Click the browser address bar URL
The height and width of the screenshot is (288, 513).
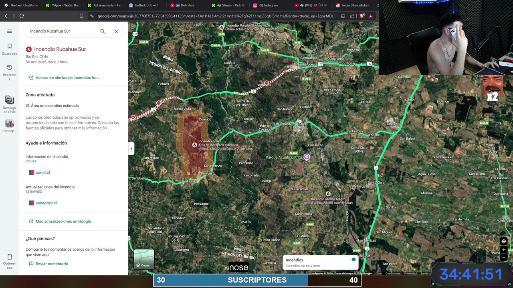[216, 16]
